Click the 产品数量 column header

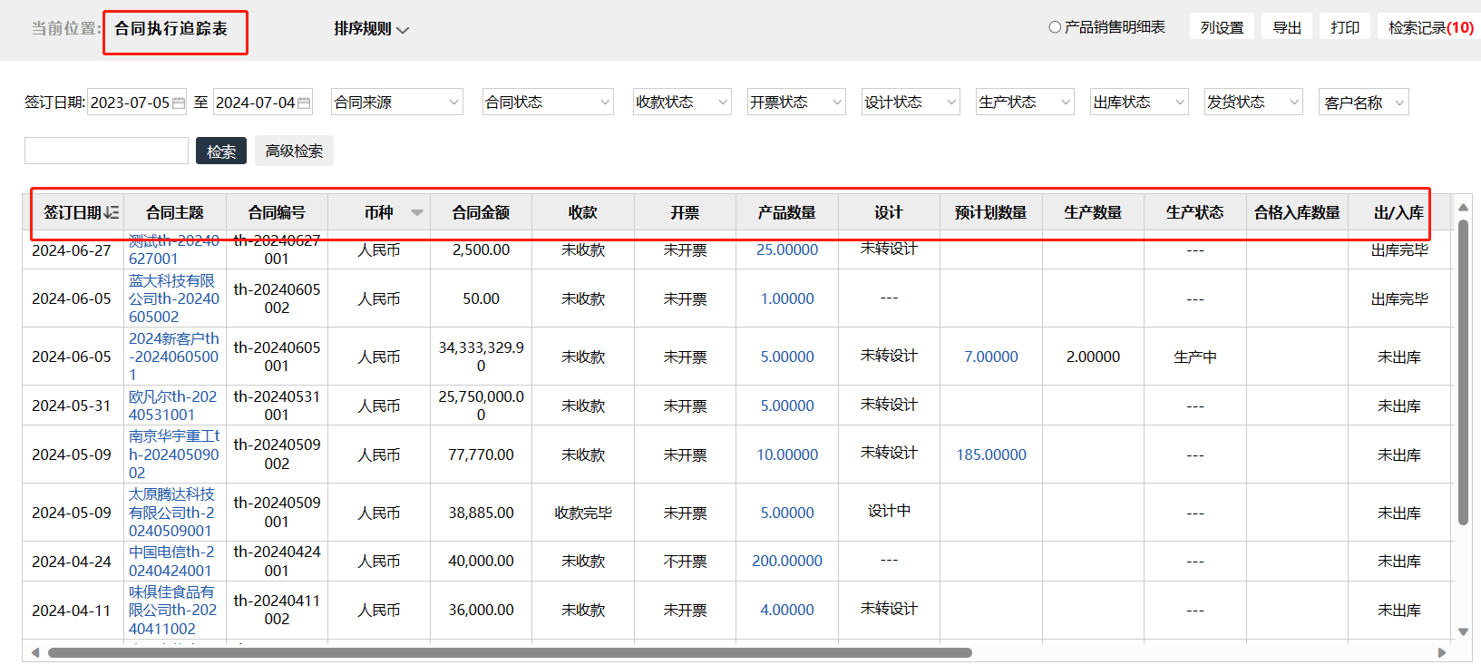tap(787, 212)
